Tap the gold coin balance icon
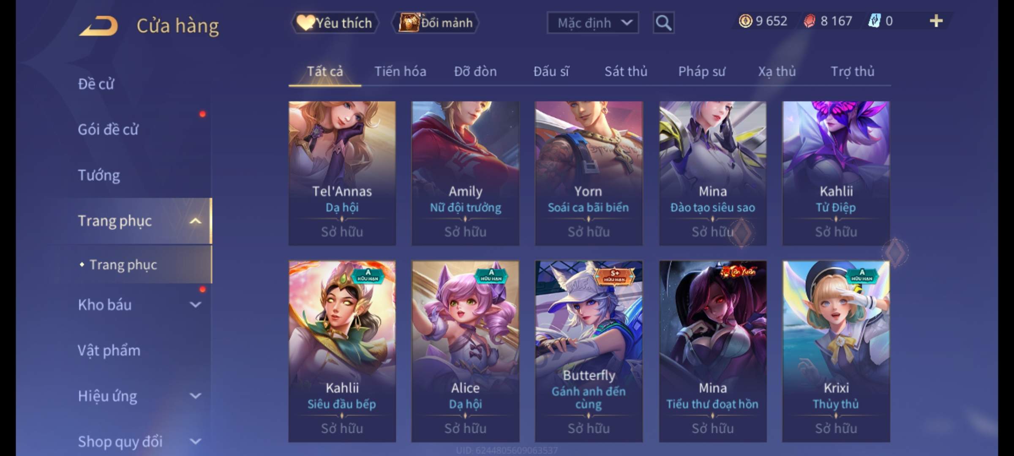 point(745,21)
